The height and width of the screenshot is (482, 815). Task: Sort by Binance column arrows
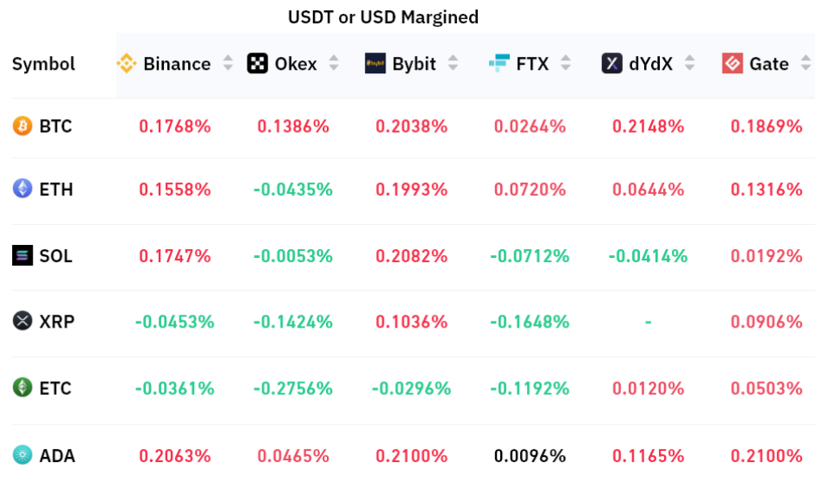228,64
